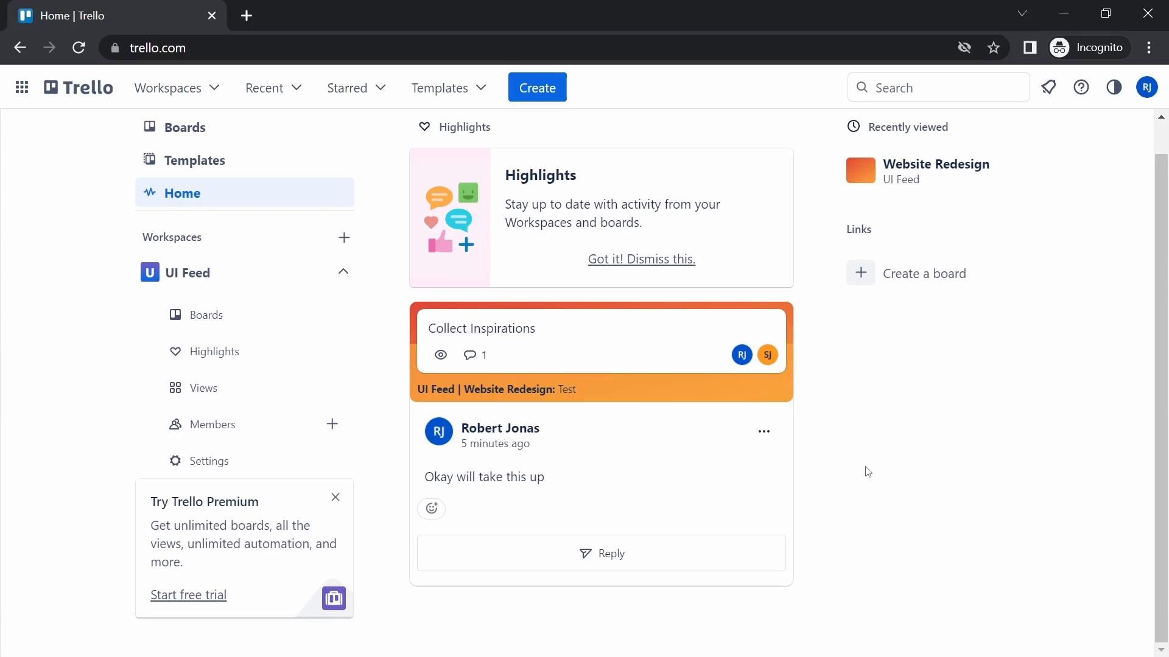Click '5 minutes ago' timestamp
Image resolution: width=1169 pixels, height=657 pixels.
point(495,443)
